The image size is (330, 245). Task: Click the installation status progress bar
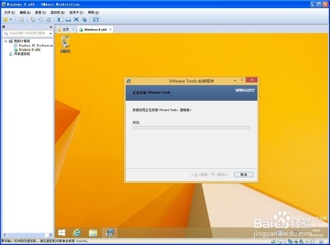[191, 128]
